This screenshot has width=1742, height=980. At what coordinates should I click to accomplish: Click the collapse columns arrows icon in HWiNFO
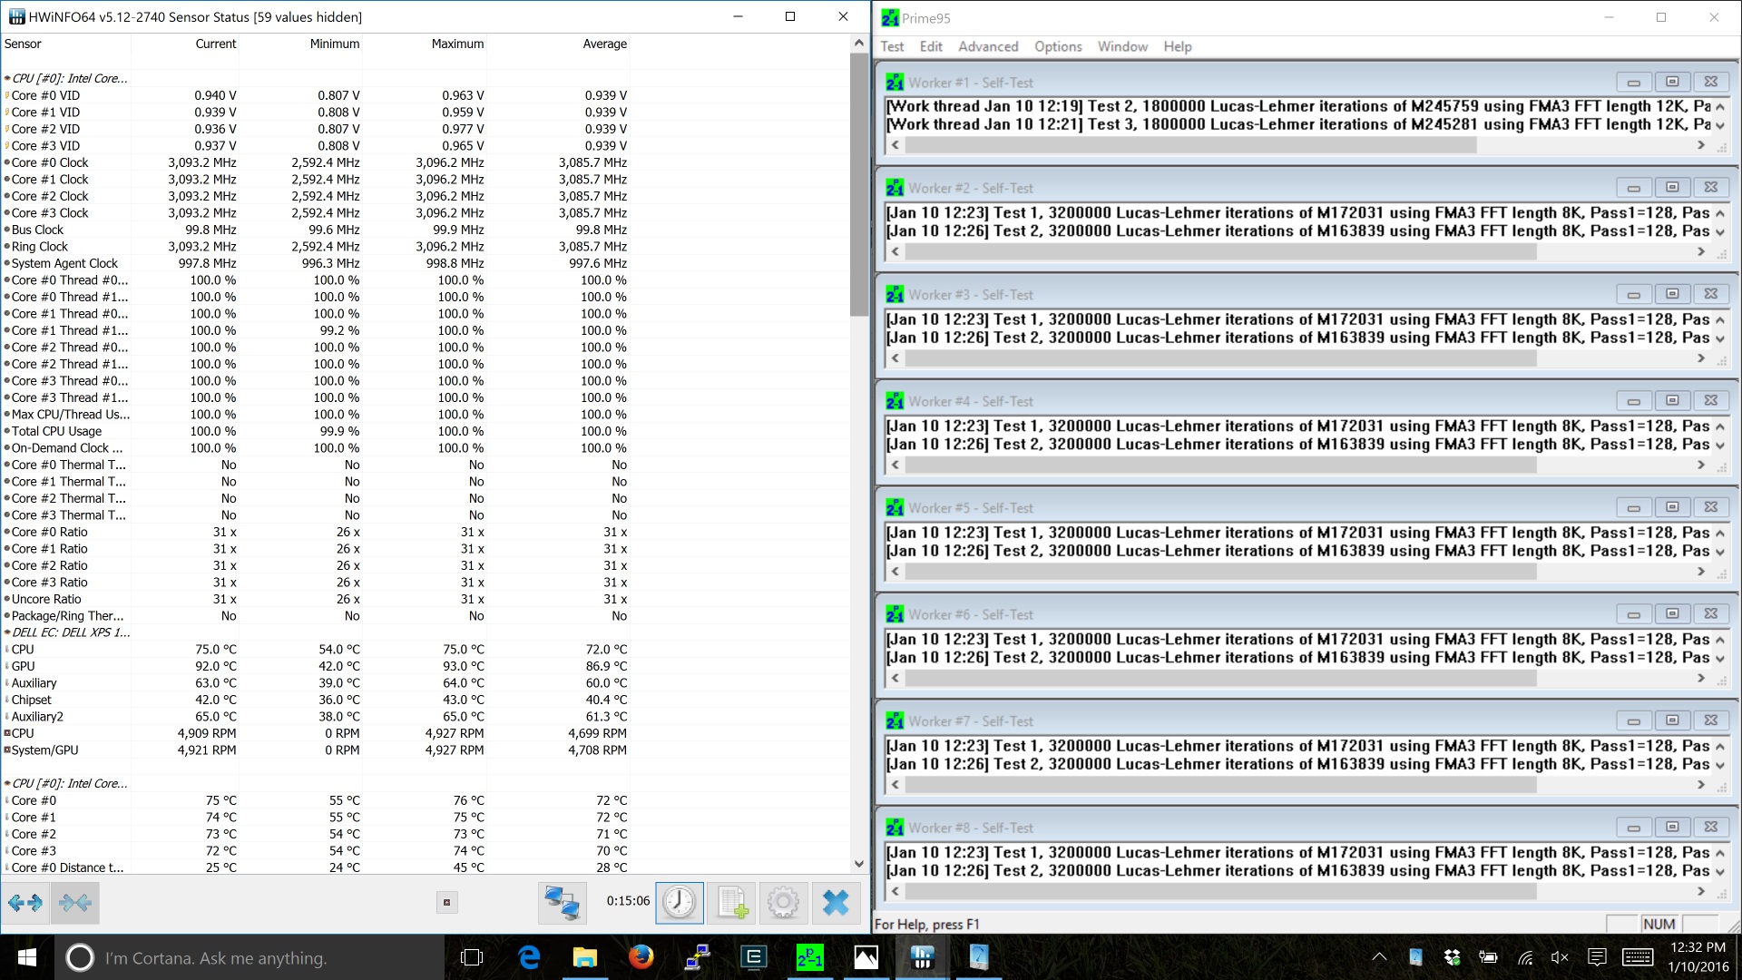click(74, 902)
